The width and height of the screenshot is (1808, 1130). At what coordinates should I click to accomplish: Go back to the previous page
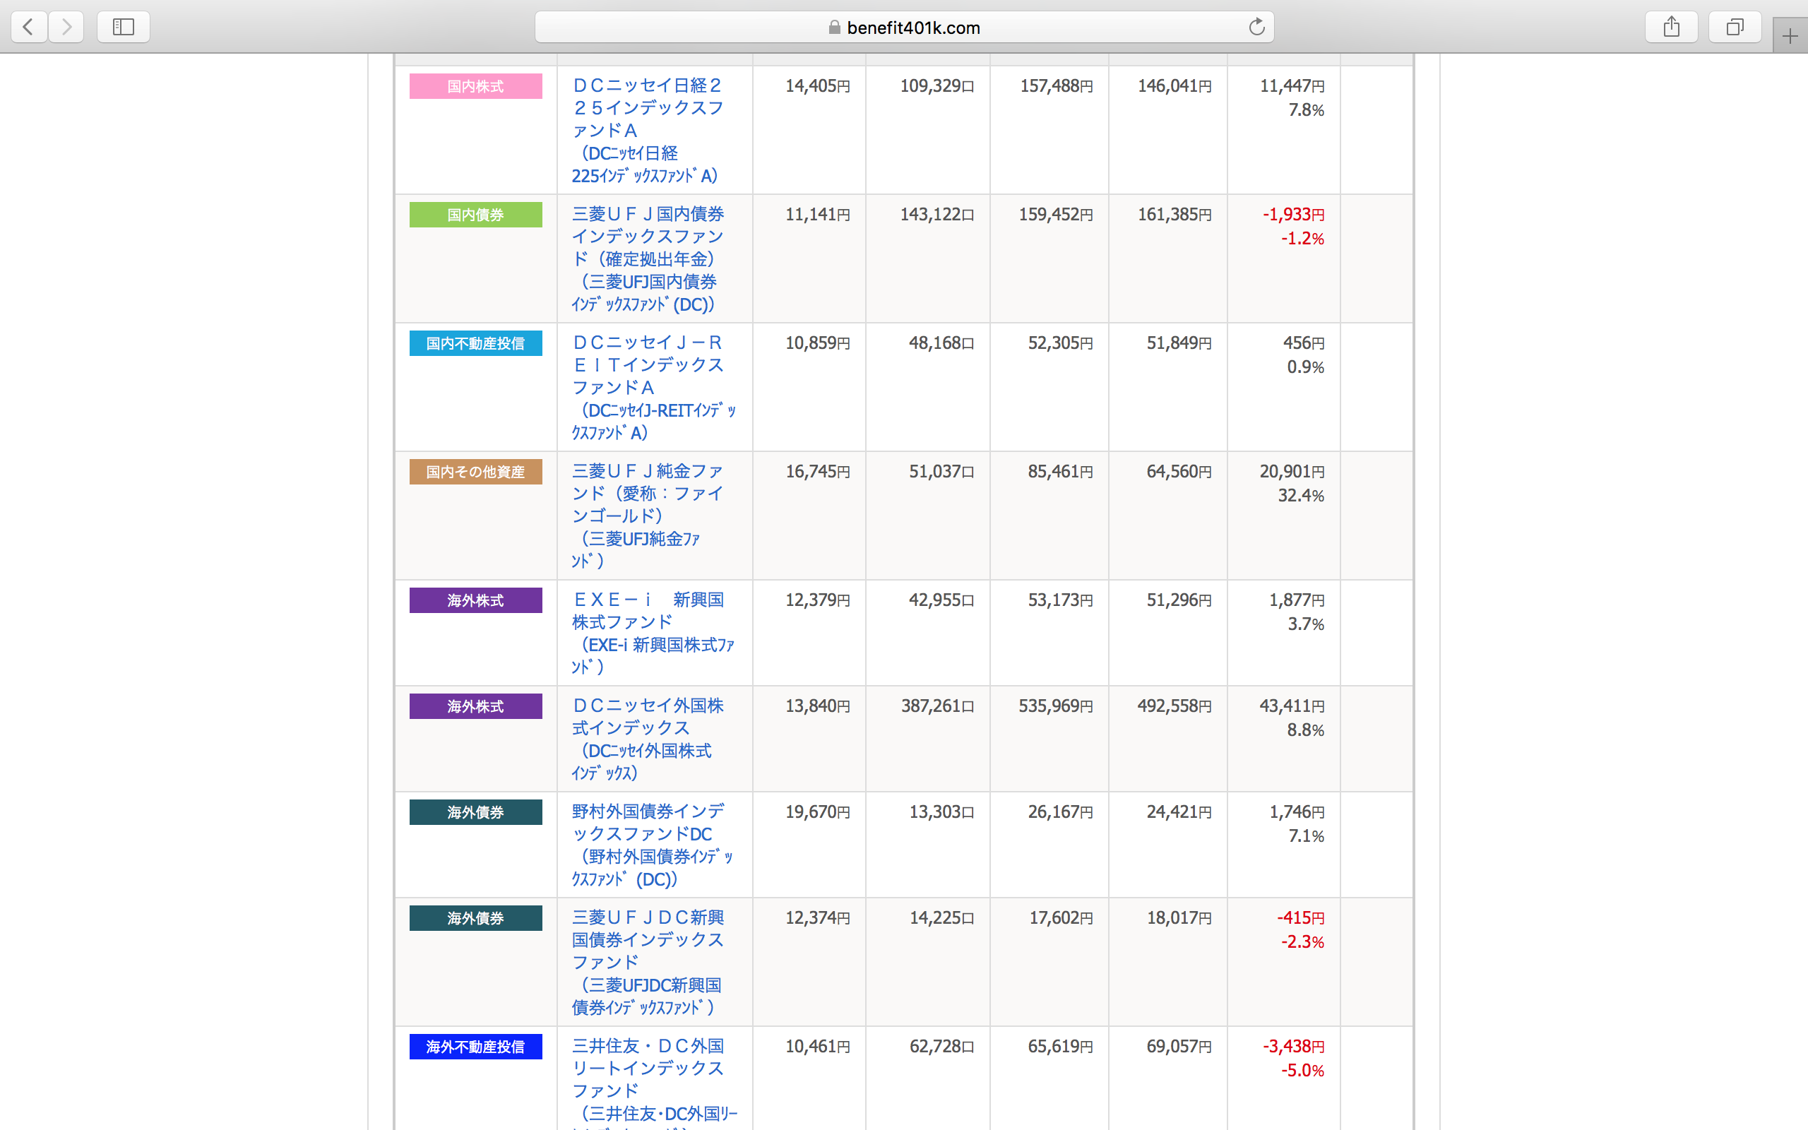point(28,28)
